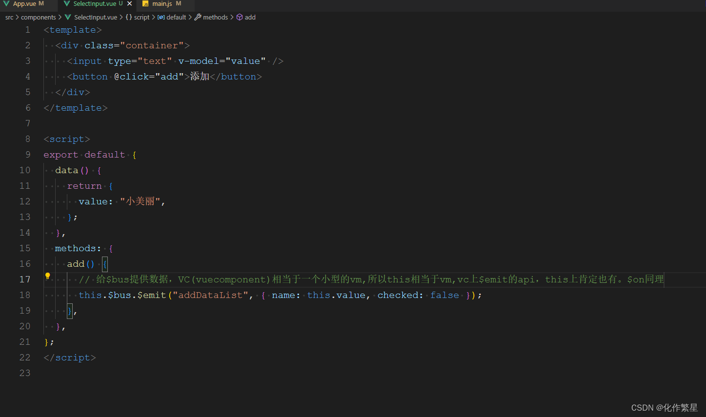Open the default breadcrumb item
This screenshot has width=706, height=417.
pos(176,17)
